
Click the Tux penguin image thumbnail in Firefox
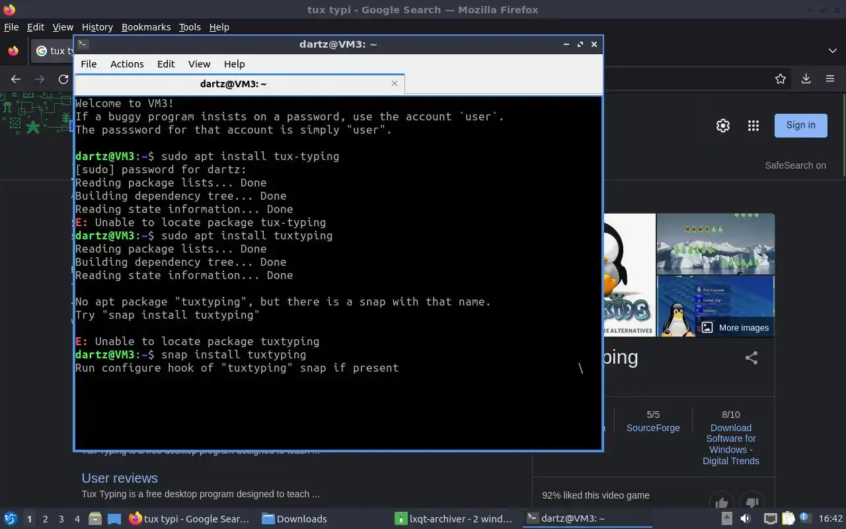630,274
